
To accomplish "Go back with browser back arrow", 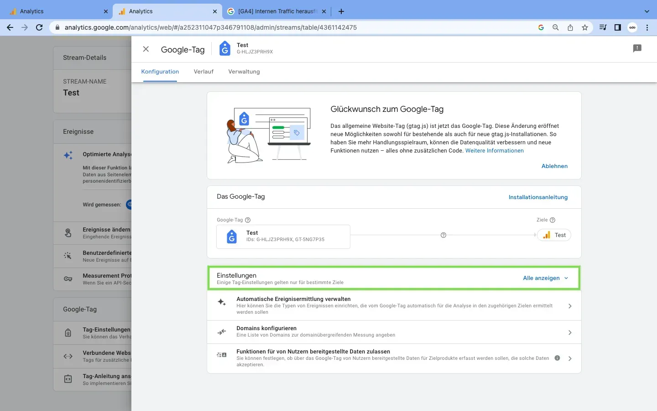I will click(x=10, y=27).
